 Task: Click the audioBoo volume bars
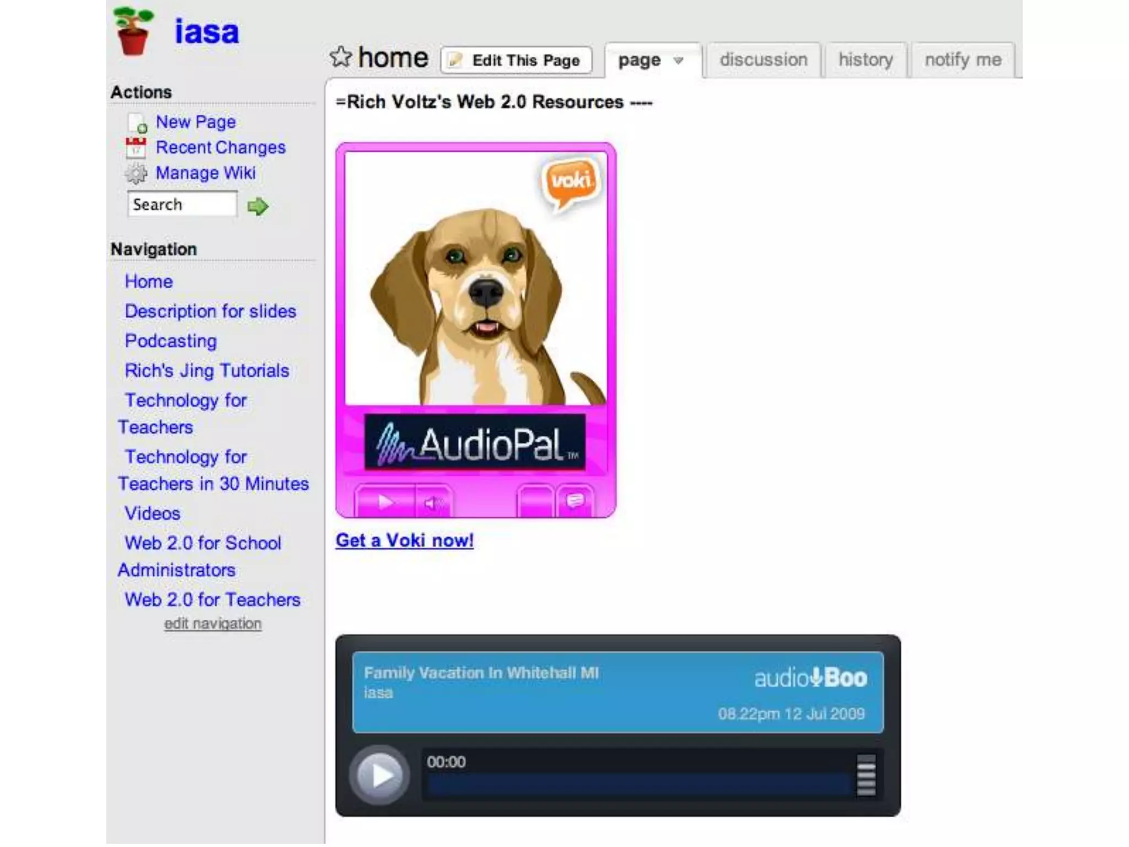coord(866,775)
